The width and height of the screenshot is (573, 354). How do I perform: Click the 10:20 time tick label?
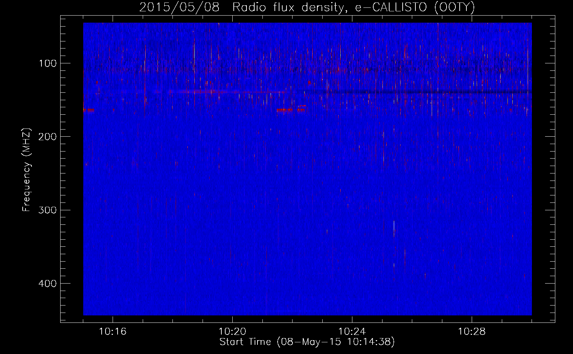click(x=232, y=331)
